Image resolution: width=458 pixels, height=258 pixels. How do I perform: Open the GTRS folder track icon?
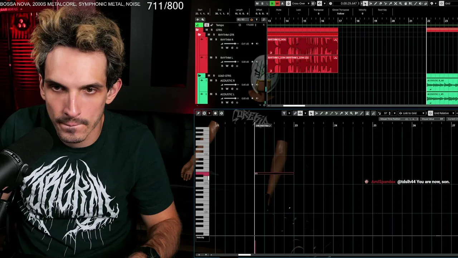point(198,30)
